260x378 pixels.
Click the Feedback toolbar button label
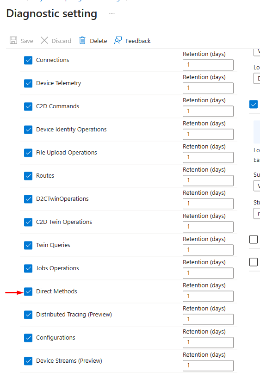[138, 41]
